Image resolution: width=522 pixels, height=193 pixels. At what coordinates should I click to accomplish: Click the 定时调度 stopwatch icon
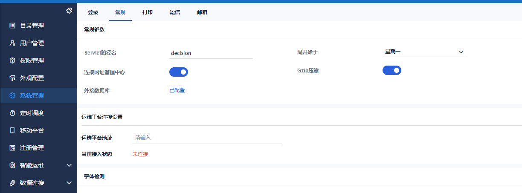12,113
